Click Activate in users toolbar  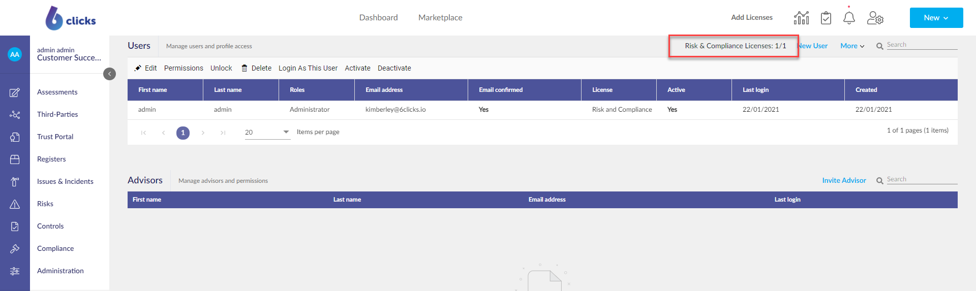tap(357, 68)
